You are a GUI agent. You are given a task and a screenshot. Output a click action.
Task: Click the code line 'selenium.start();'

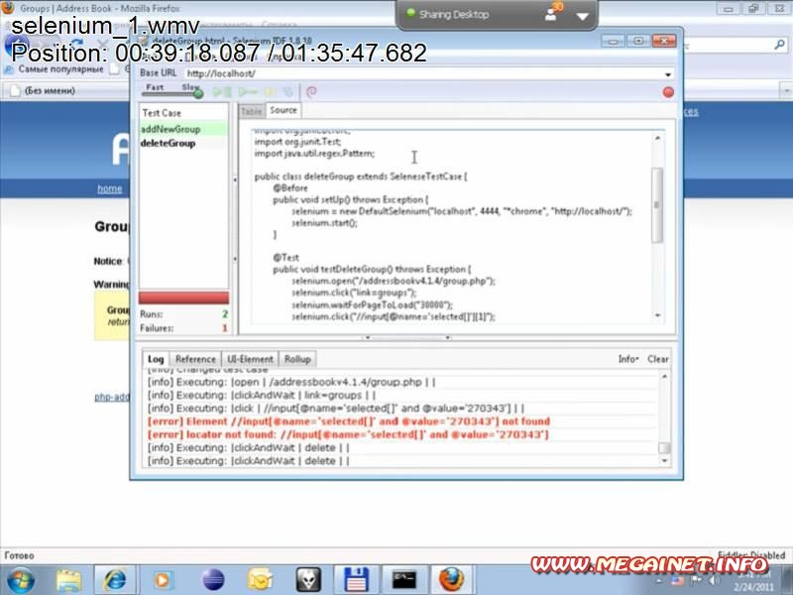324,222
